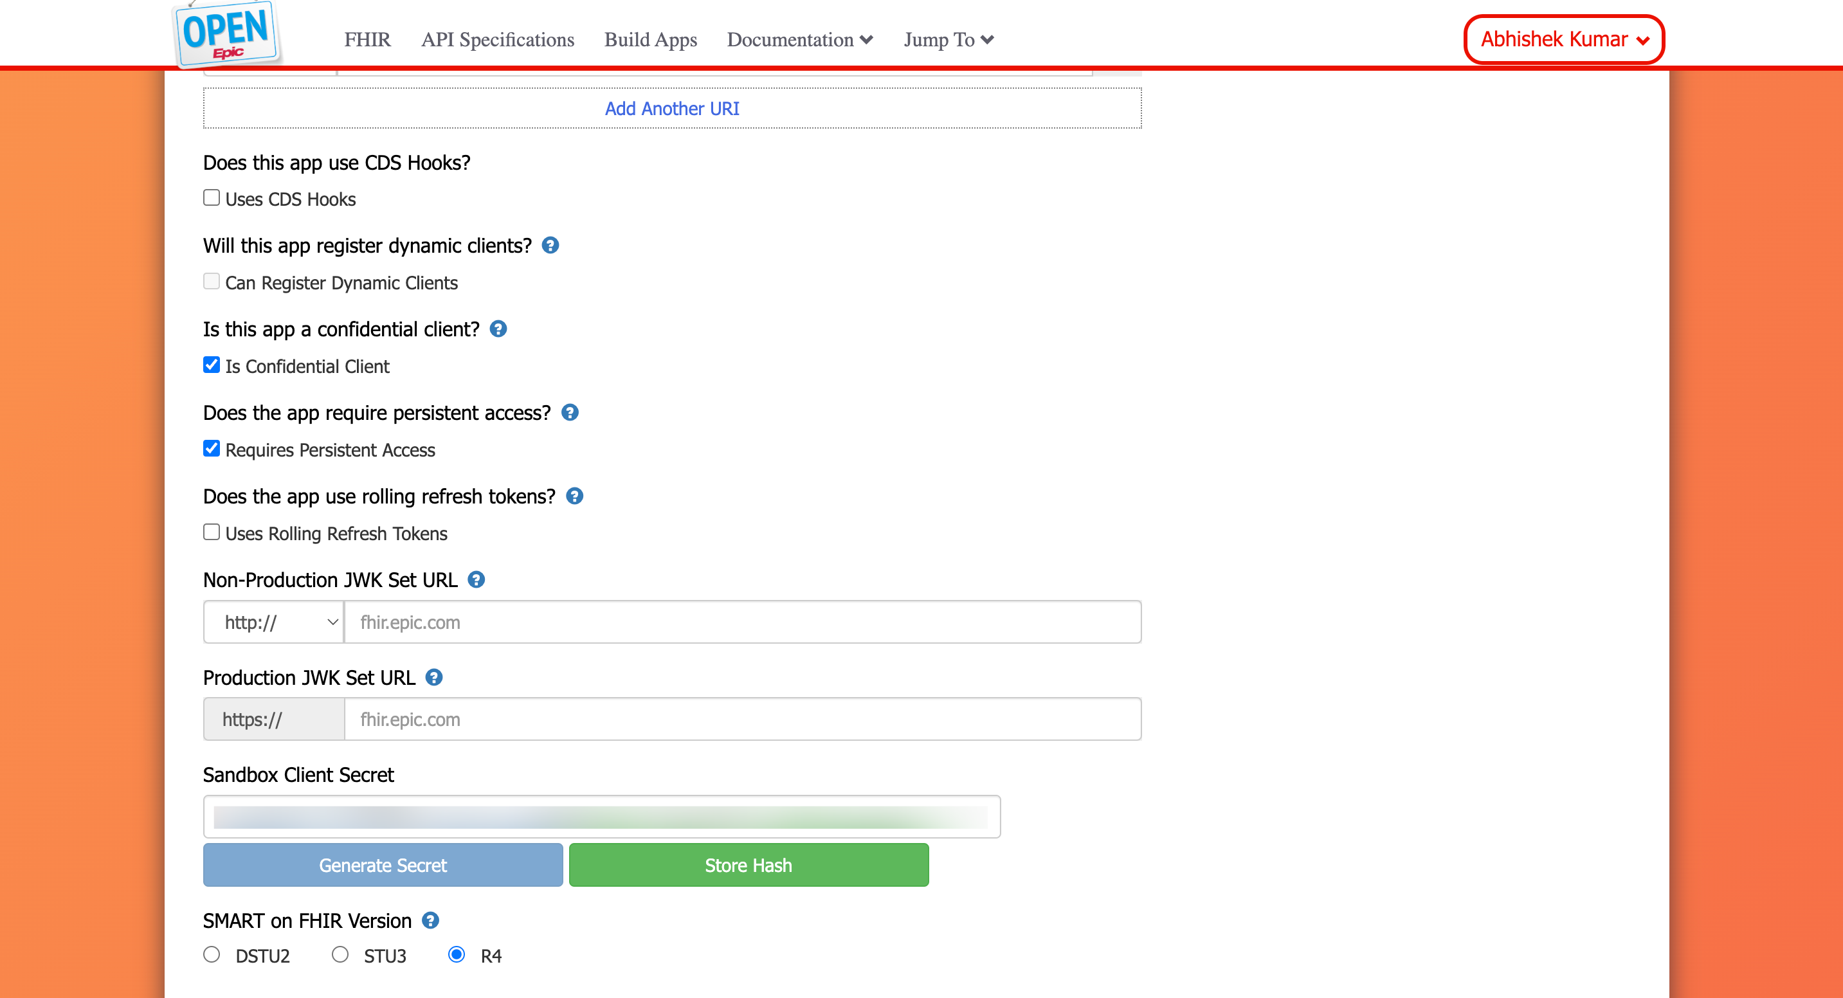Click the Open Epic logo
Screen dimensions: 1843x998
tap(228, 33)
